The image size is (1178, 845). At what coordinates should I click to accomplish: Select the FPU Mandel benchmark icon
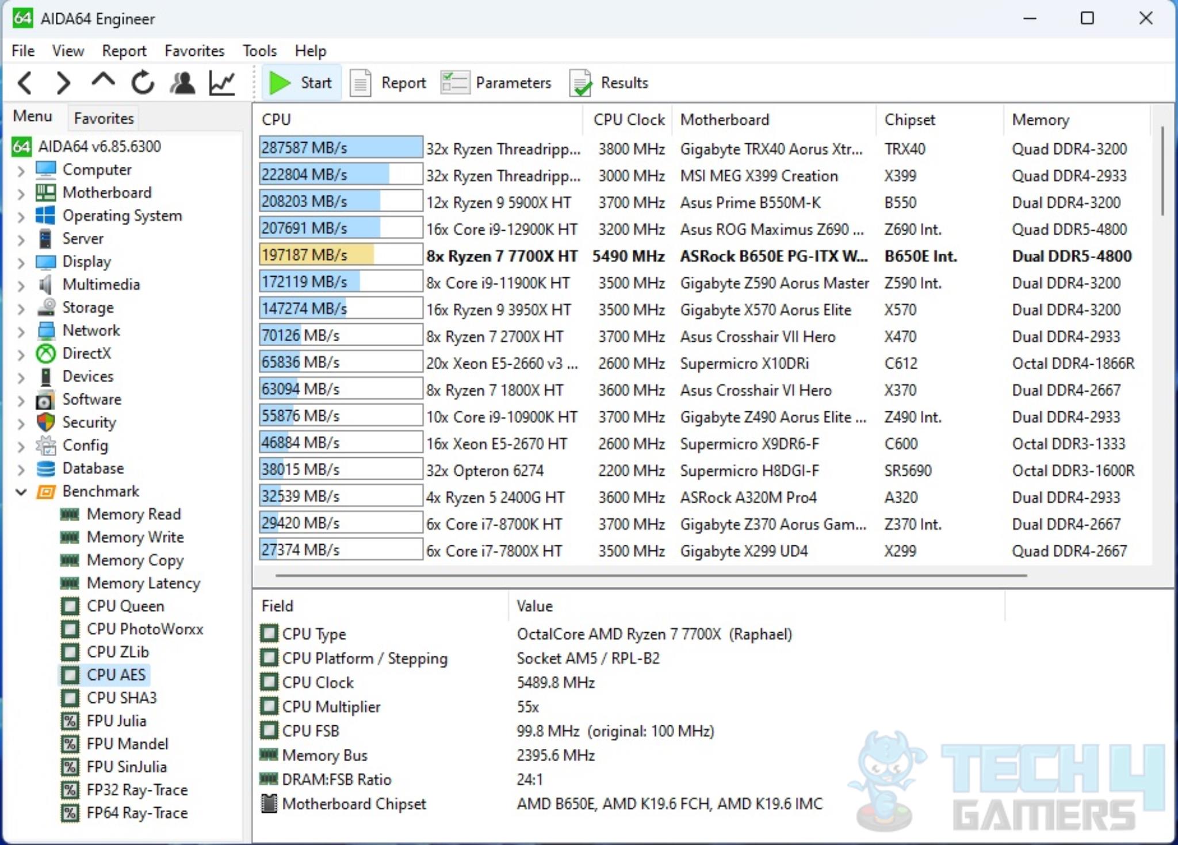tap(70, 744)
